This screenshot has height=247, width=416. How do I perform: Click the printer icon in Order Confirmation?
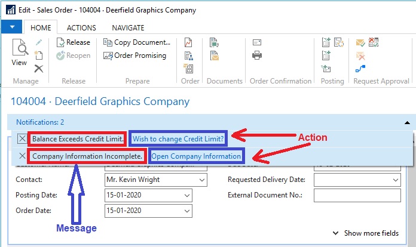257,55
